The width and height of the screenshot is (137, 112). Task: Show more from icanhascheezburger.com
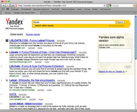[47, 62]
